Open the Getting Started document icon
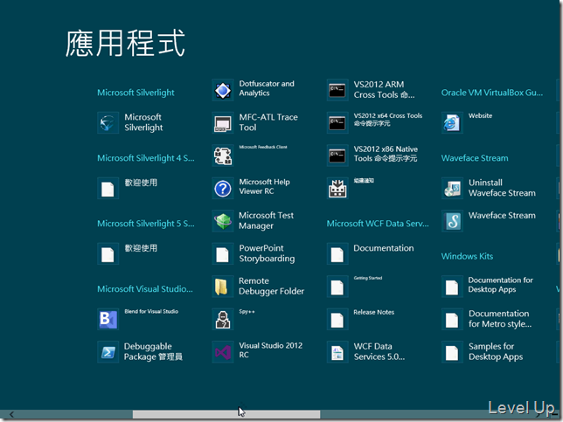 click(x=337, y=287)
